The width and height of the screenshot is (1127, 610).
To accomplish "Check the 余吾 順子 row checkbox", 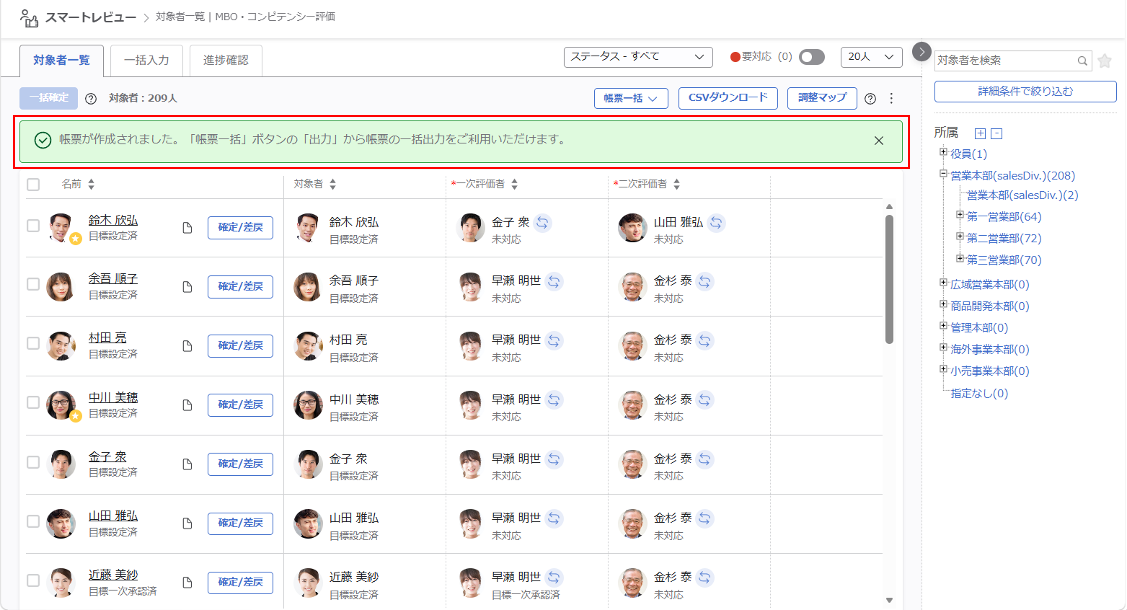I will point(33,284).
